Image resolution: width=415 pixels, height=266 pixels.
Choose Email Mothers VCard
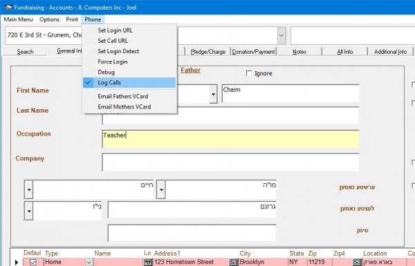(x=129, y=107)
